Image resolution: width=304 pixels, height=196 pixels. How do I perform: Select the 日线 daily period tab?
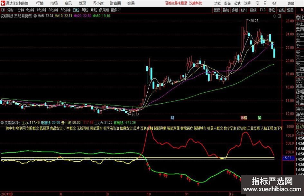(x=76, y=10)
